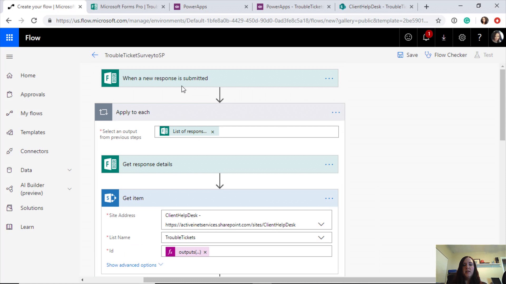Viewport: 506px width, 284px height.
Task: Open the Get item ellipsis menu
Action: (x=329, y=198)
